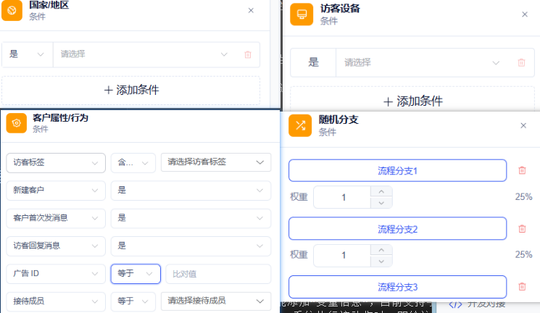540x313 pixels.
Task: Open the 等于 operator dropdown for 广告 ID
Action: click(x=136, y=274)
